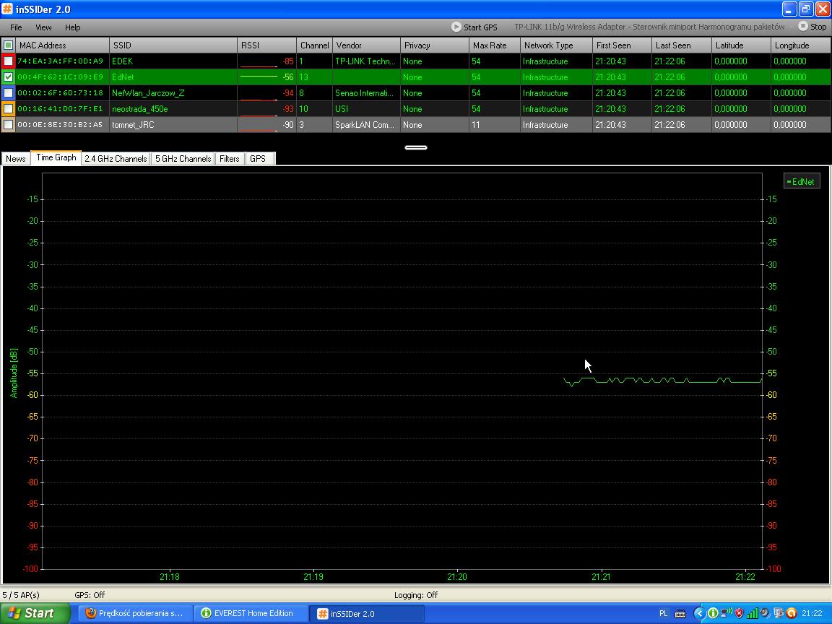Collapse the system tray arrow
This screenshot has height=624, width=832.
click(699, 613)
